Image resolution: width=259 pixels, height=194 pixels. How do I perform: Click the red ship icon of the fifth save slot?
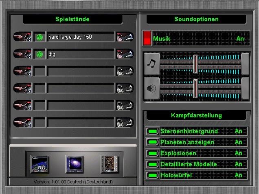tap(22, 105)
